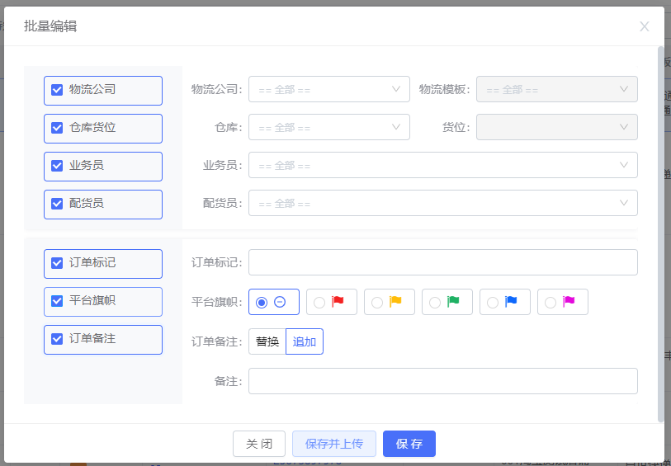Close the 批量编辑 dialog with X
The width and height of the screenshot is (671, 466).
click(644, 26)
